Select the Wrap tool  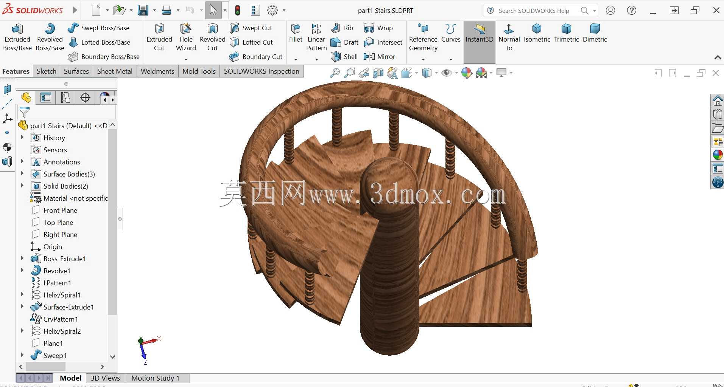coord(378,28)
